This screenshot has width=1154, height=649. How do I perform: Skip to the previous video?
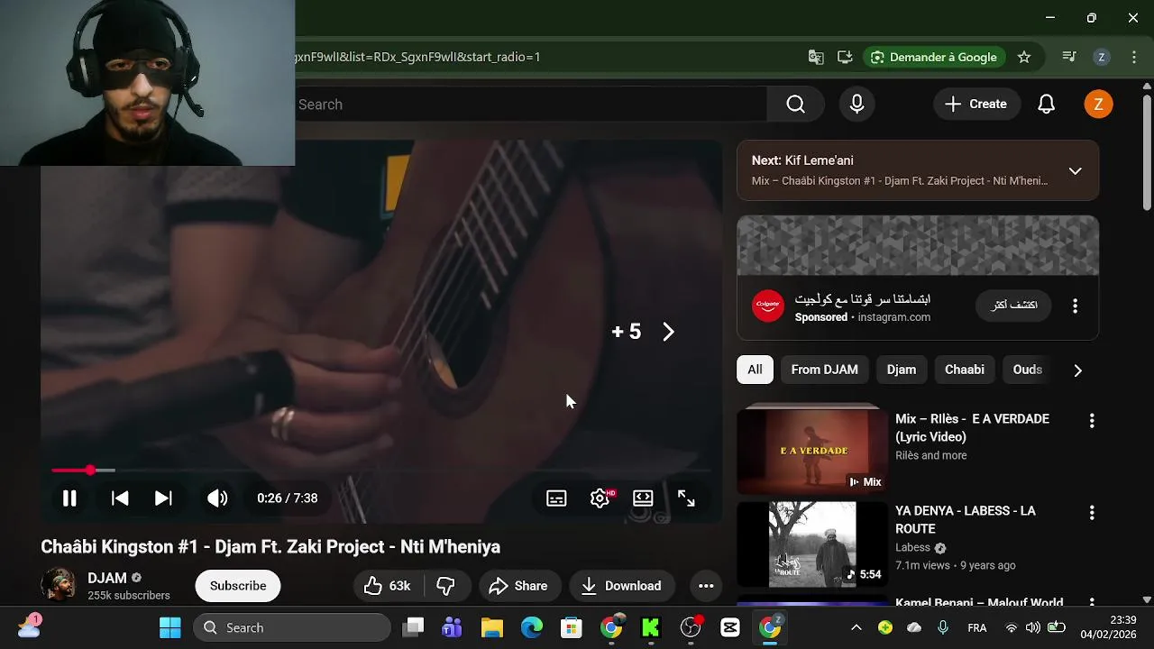pyautogui.click(x=120, y=498)
